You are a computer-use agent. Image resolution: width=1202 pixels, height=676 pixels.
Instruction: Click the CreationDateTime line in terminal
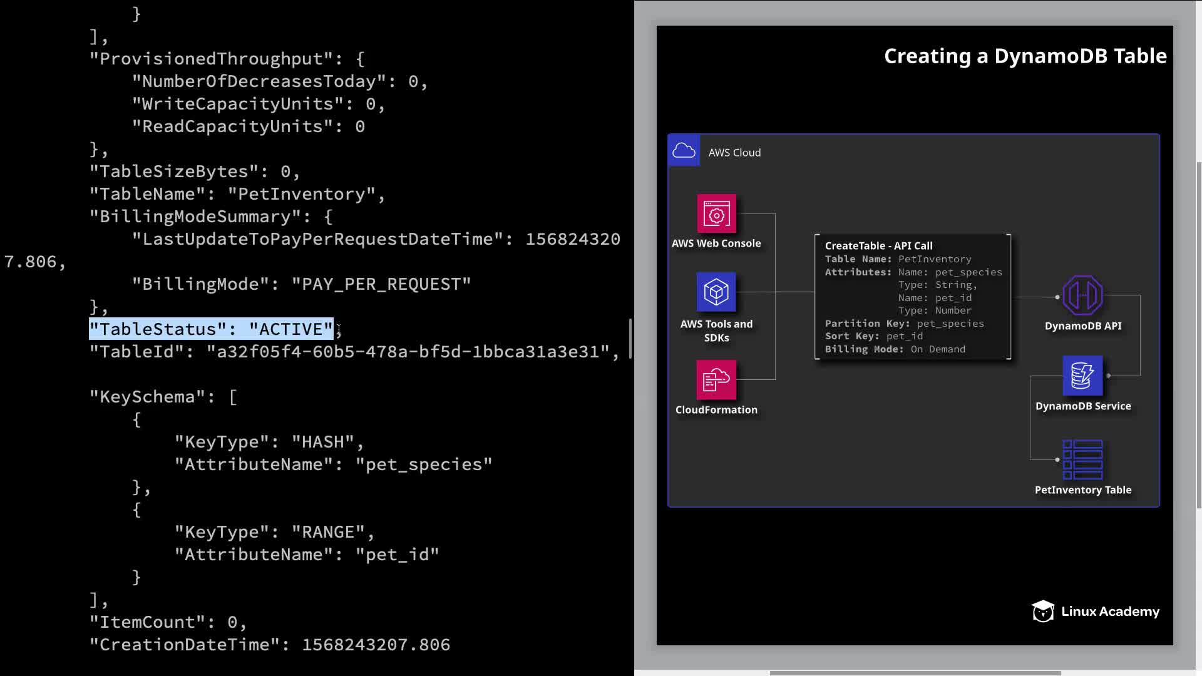pos(269,645)
